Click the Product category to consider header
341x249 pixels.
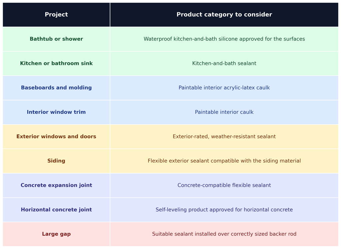(x=224, y=15)
